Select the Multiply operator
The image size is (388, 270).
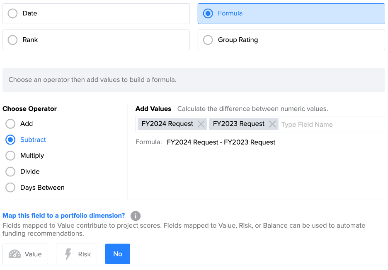[10, 156]
